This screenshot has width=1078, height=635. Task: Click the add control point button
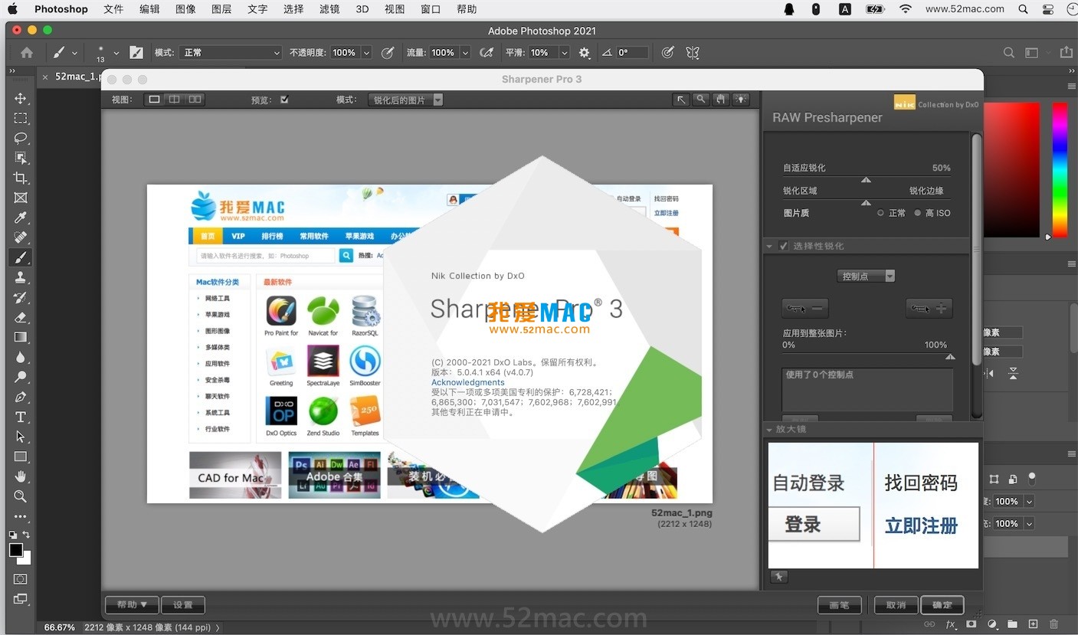point(929,308)
